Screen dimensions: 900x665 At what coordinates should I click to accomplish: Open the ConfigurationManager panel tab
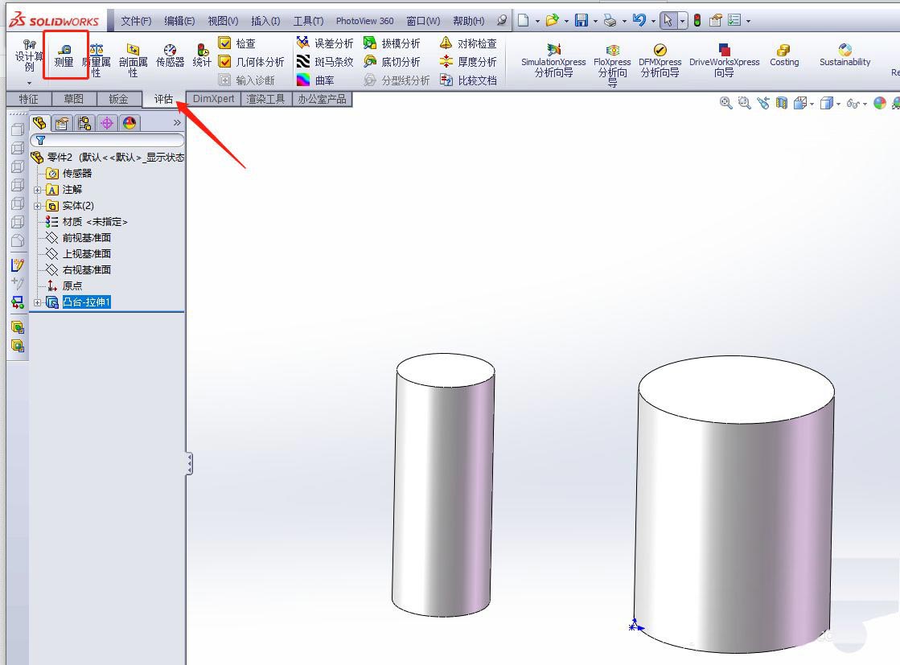coord(84,123)
